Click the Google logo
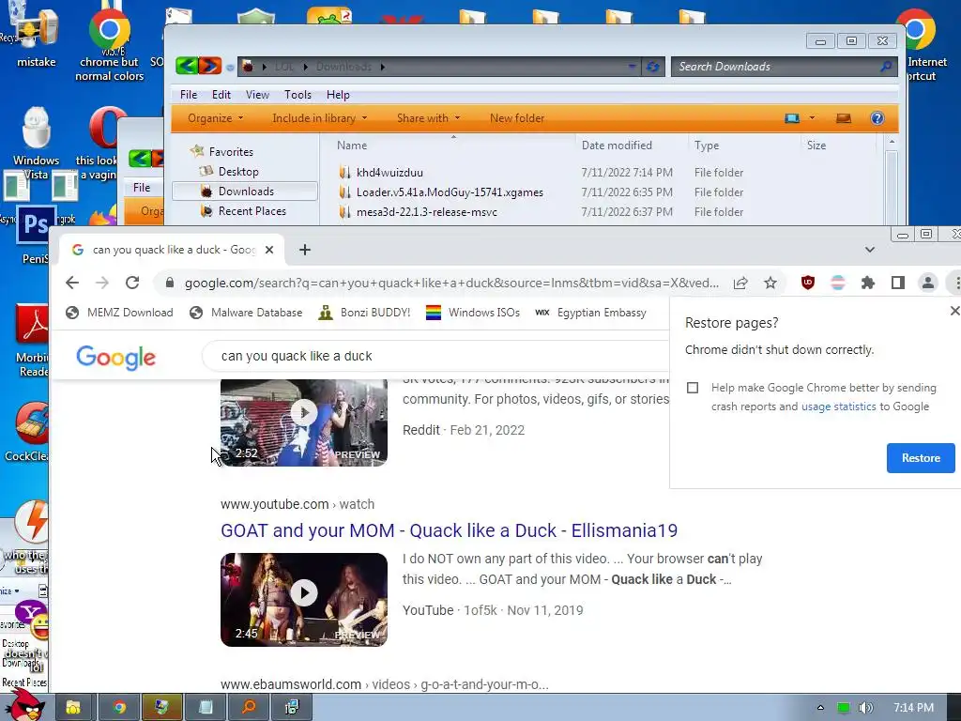This screenshot has height=721, width=961. click(115, 358)
